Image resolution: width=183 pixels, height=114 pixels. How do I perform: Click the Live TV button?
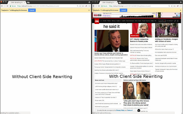point(162,21)
